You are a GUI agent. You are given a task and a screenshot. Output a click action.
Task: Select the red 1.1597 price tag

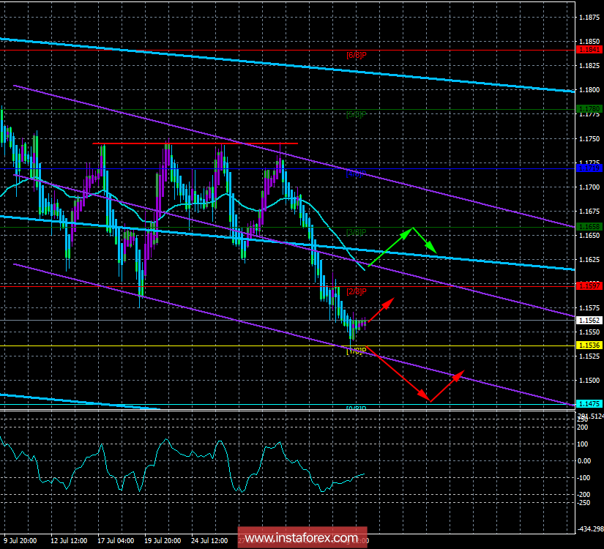pos(589,285)
